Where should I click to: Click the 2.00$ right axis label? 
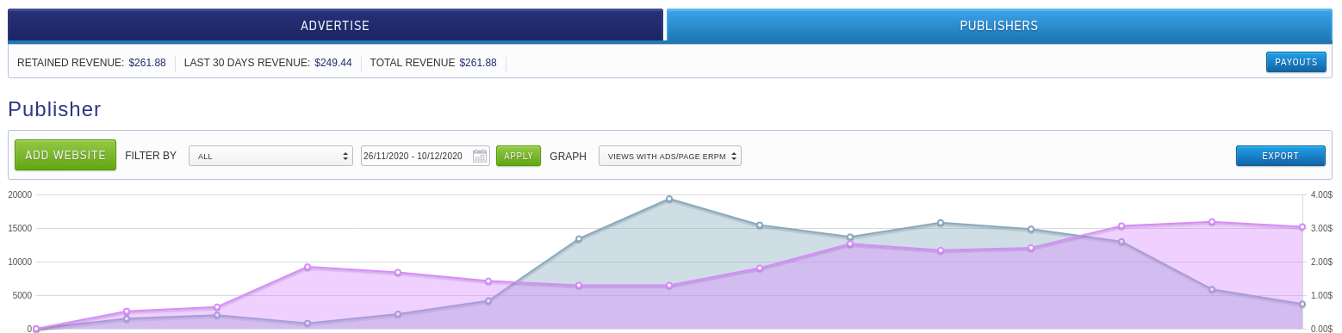pyautogui.click(x=1321, y=262)
